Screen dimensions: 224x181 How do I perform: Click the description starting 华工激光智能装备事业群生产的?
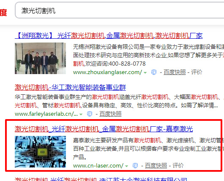[119, 101]
